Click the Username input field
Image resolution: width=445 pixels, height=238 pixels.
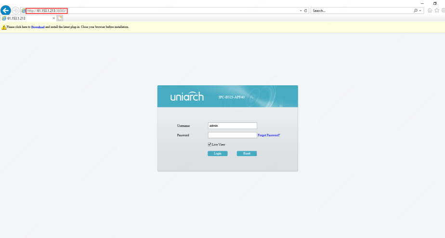coord(233,126)
